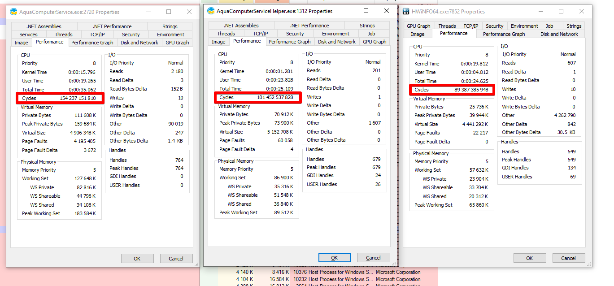Select Cycles value 154 237 151 810
This screenshot has height=286, width=614.
[x=78, y=98]
